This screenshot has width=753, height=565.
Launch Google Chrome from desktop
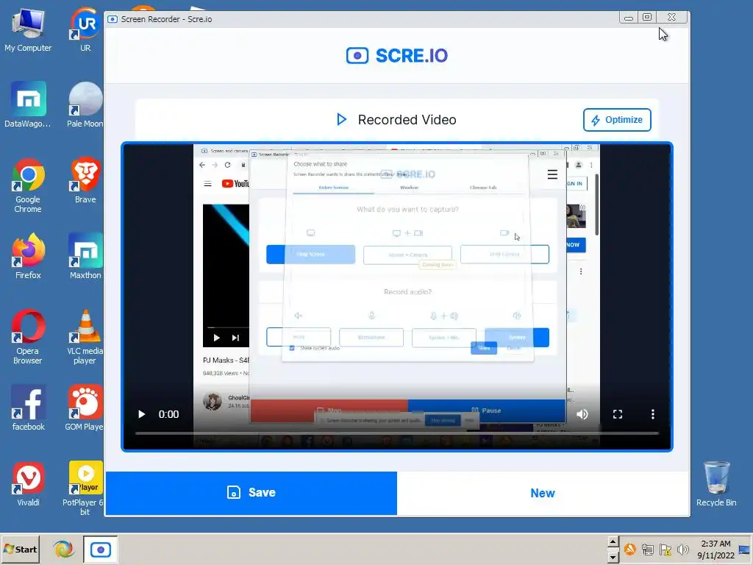[28, 185]
